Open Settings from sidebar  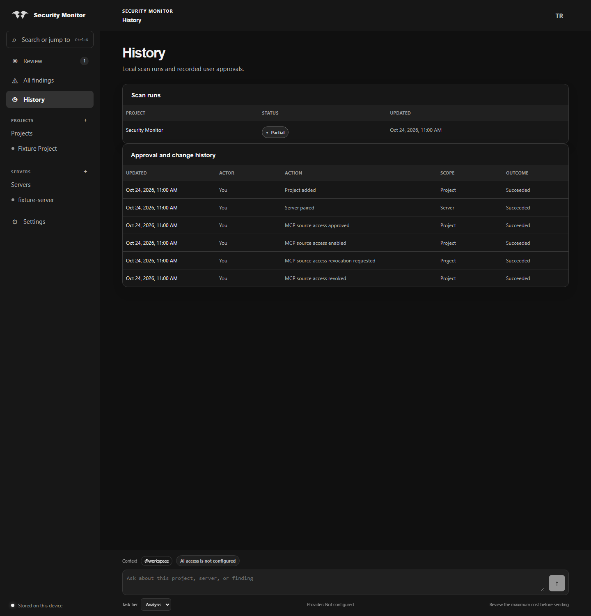click(x=50, y=222)
